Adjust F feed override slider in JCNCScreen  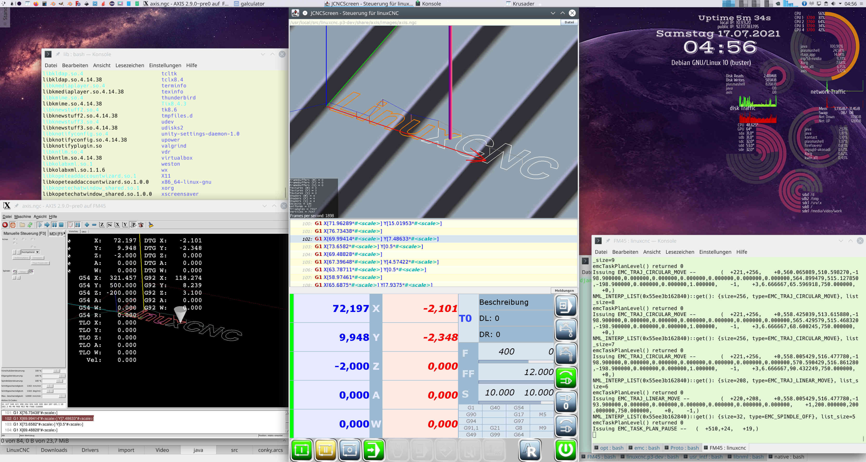click(x=516, y=361)
